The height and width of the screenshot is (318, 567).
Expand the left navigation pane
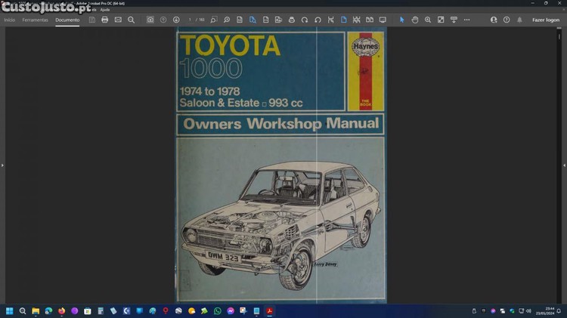(x=2, y=165)
